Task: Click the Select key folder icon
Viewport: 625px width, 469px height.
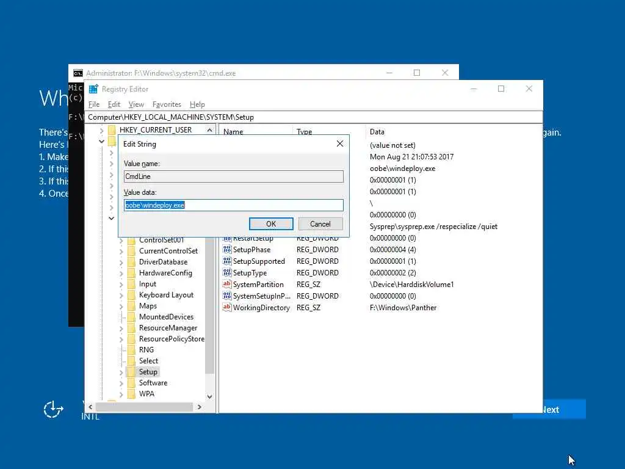Action: click(x=132, y=360)
